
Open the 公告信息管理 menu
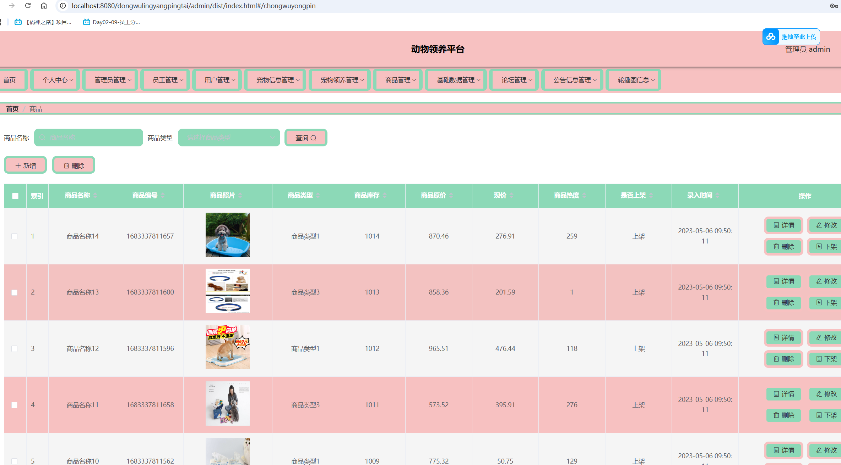[x=573, y=80]
